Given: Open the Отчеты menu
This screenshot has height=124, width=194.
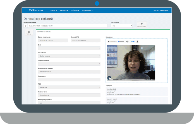Looking at the screenshot, I should (x=53, y=10).
